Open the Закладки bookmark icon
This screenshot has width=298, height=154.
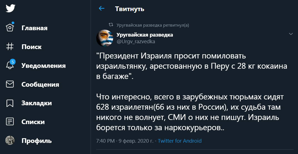point(10,103)
